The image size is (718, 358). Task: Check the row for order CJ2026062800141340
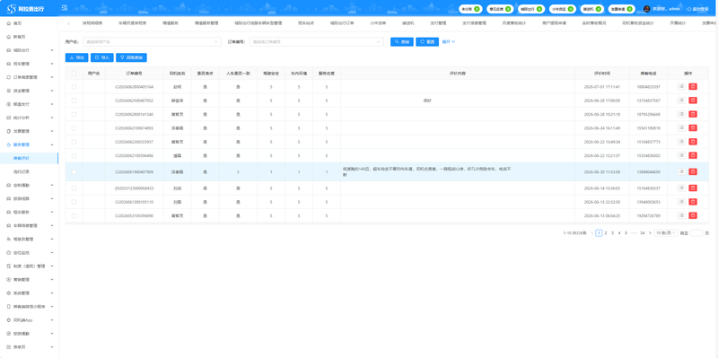[74, 114]
